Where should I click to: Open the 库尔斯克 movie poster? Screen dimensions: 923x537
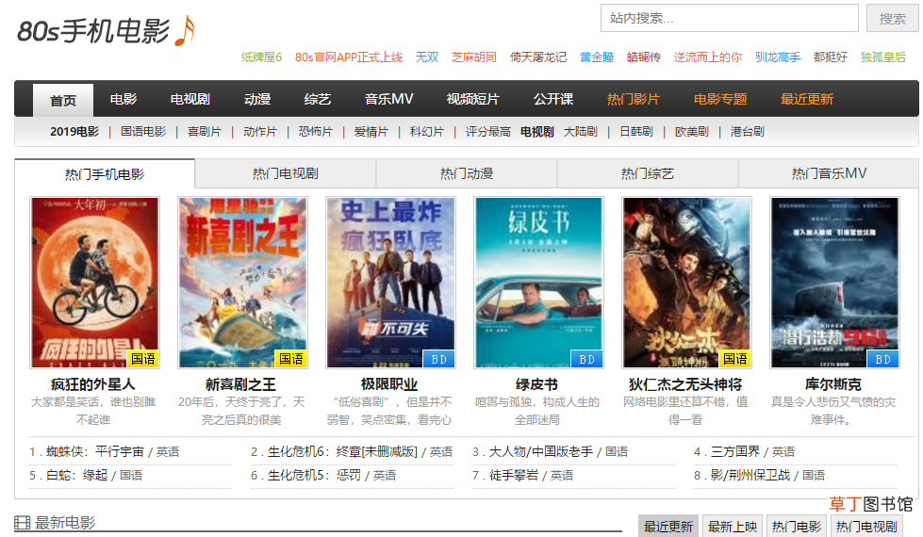coord(834,283)
